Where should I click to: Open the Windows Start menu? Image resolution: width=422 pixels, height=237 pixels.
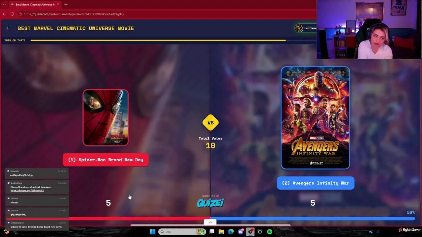[x=152, y=232]
